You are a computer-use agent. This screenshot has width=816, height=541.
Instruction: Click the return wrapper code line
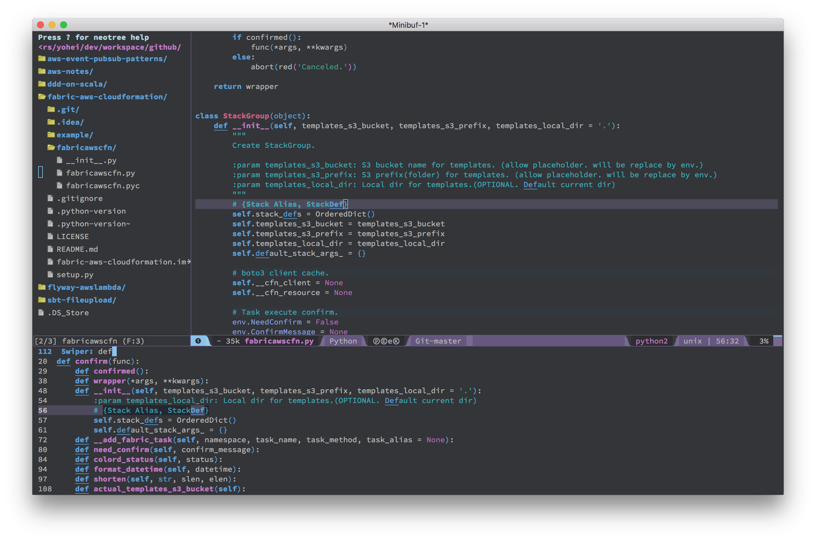tap(246, 87)
